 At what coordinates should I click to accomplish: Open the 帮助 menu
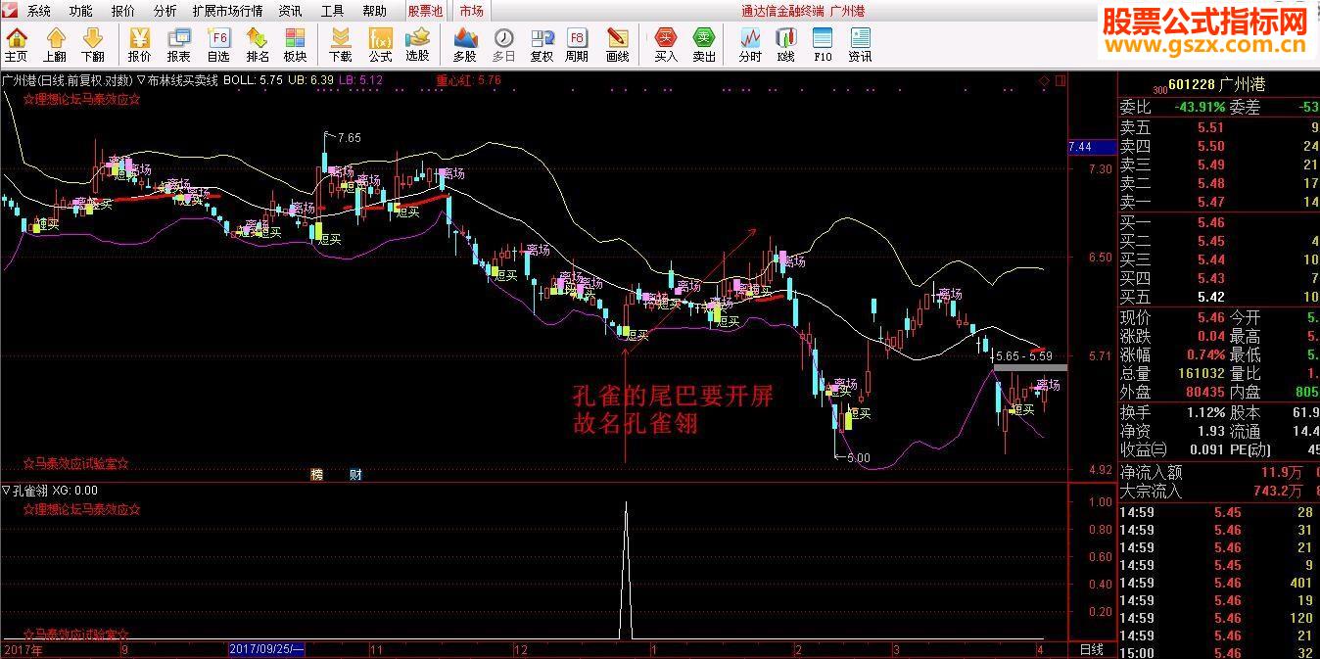coord(375,11)
